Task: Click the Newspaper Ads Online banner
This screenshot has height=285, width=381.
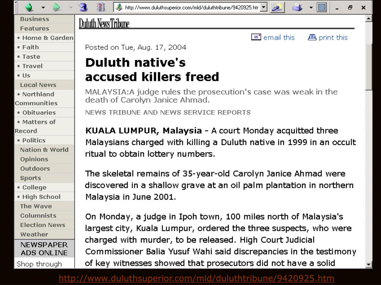Action: (x=45, y=249)
